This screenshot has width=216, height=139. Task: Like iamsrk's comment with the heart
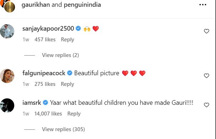click(x=206, y=105)
